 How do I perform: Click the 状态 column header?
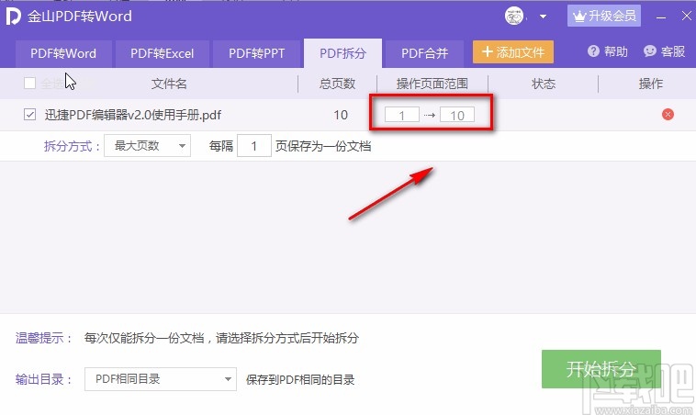544,84
